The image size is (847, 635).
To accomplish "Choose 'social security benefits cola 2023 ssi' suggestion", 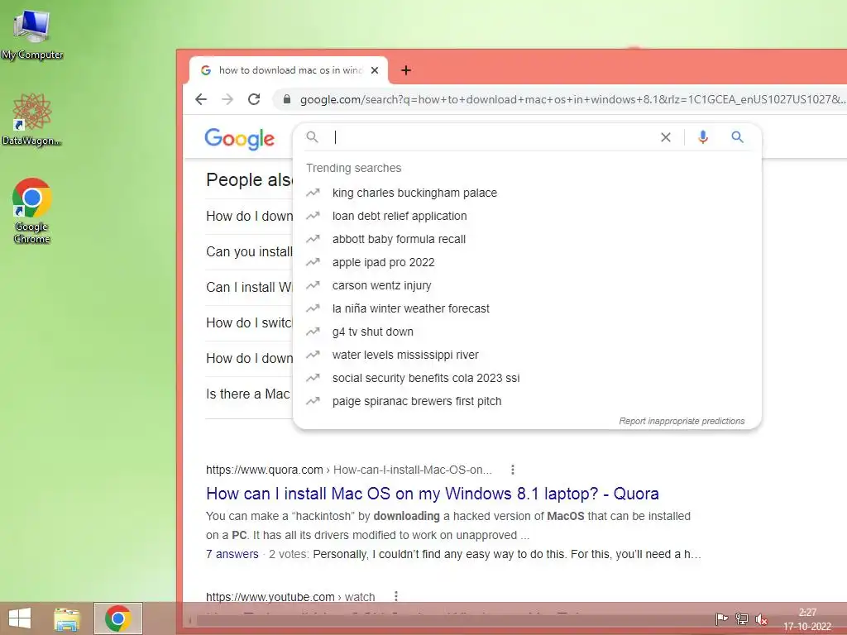I will coord(527,379).
